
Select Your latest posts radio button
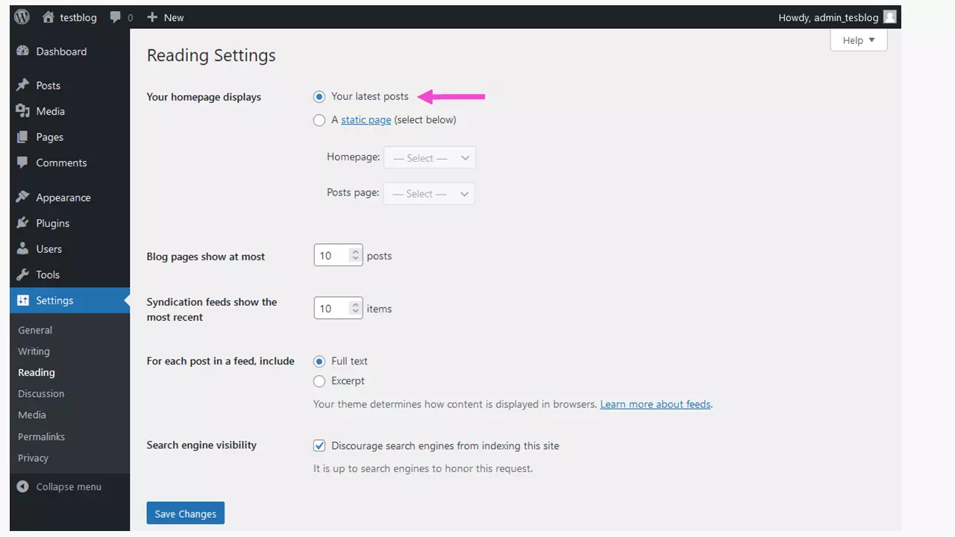[x=319, y=96]
